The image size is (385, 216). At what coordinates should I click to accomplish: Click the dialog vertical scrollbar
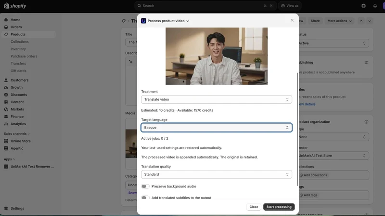click(x=297, y=129)
